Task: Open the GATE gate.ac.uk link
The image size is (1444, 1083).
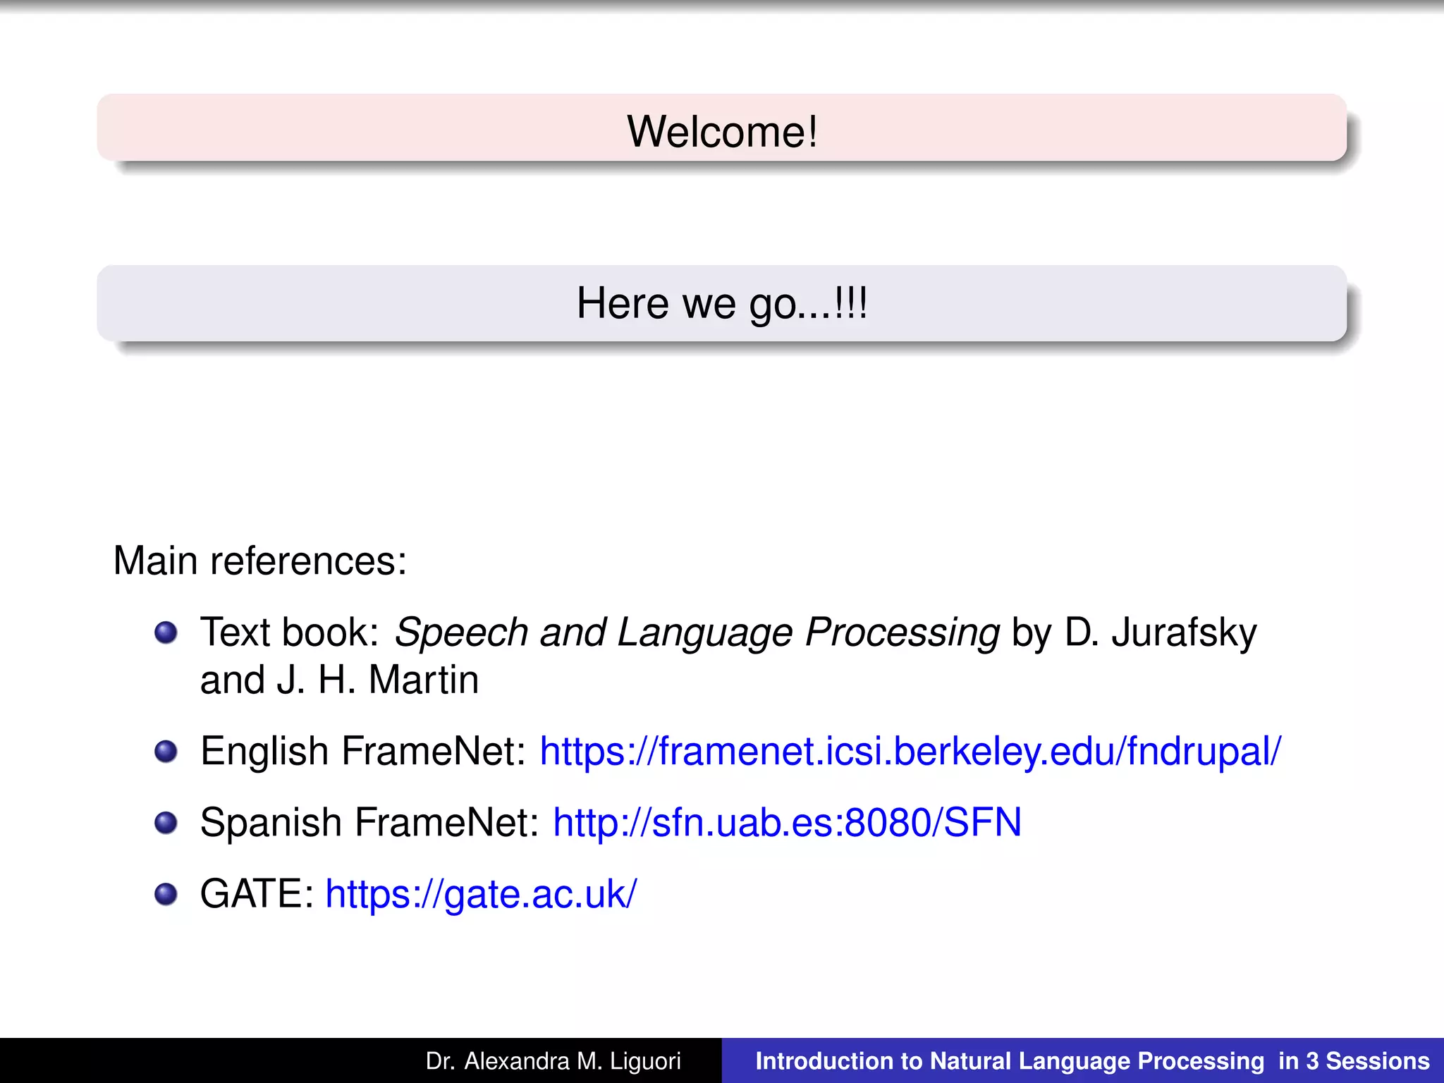Action: click(x=481, y=894)
